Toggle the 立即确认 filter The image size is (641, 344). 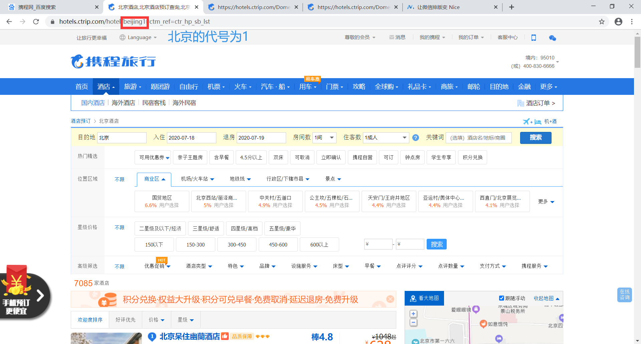(x=331, y=157)
